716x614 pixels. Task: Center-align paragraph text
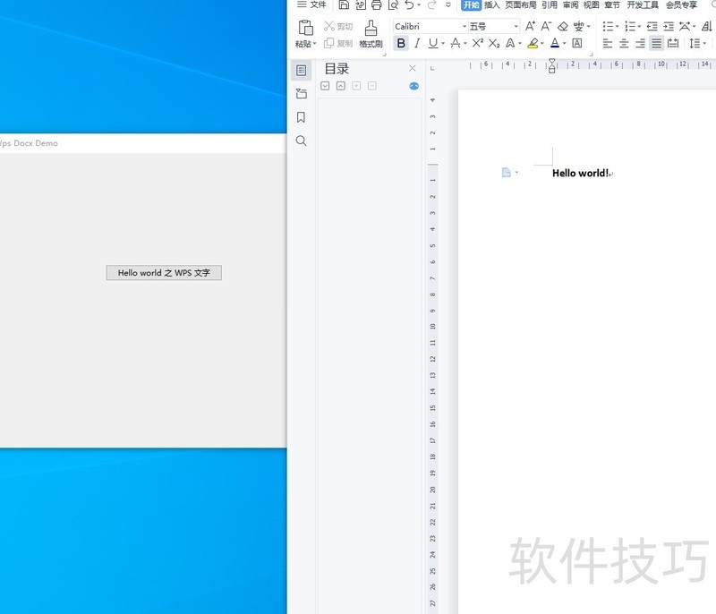click(624, 43)
